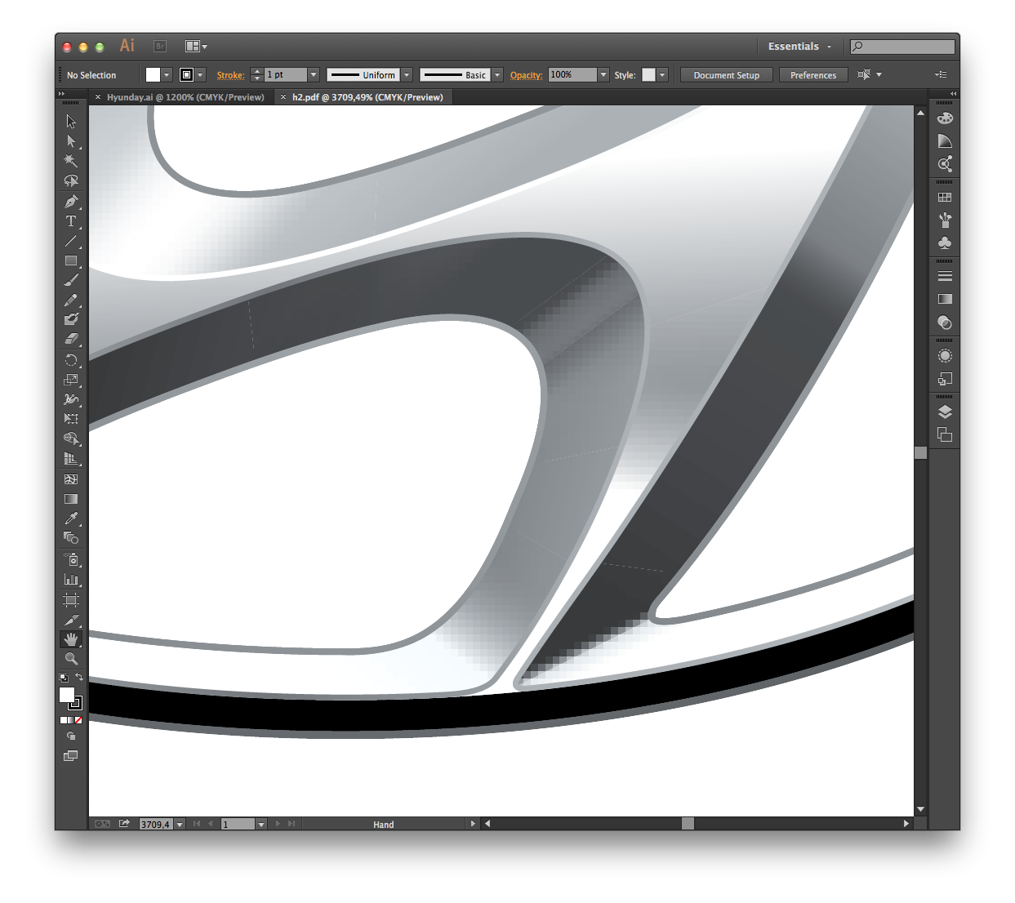The height and width of the screenshot is (903, 1015).
Task: Click the Stroke panel link
Action: pyautogui.click(x=230, y=75)
